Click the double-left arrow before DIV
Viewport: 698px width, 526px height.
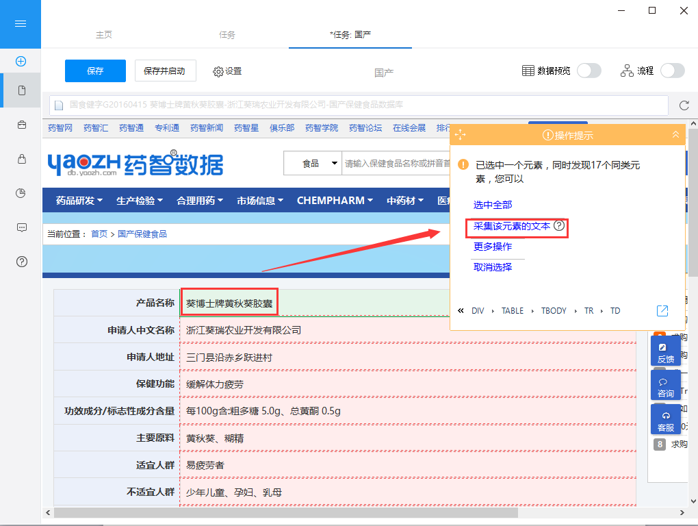coord(461,311)
